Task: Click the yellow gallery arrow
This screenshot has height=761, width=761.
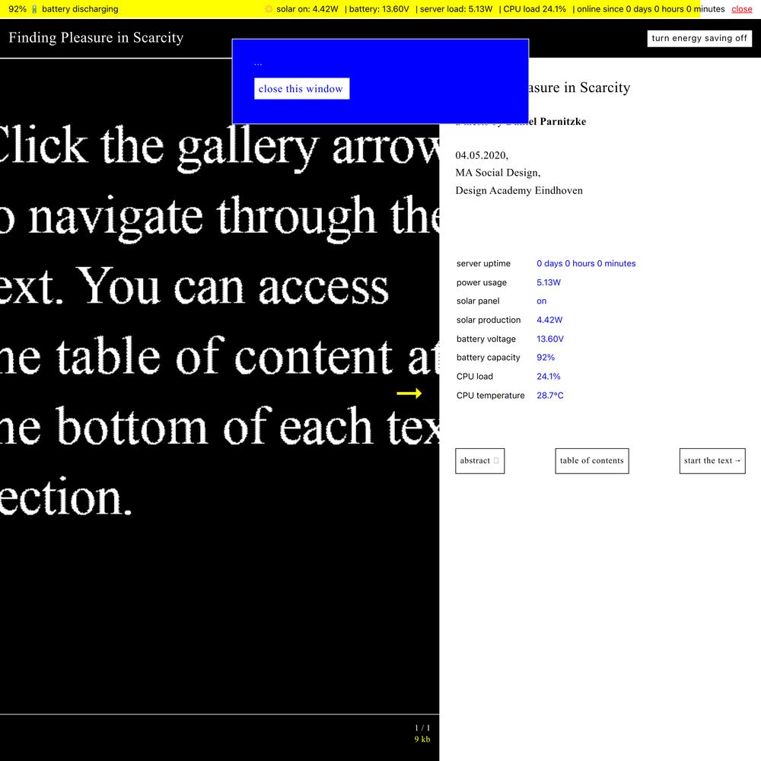Action: tap(409, 393)
